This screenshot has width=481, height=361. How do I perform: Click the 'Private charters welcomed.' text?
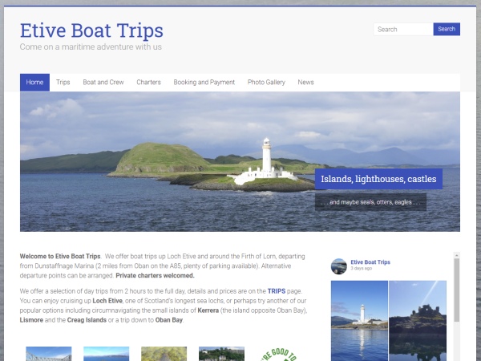point(155,276)
